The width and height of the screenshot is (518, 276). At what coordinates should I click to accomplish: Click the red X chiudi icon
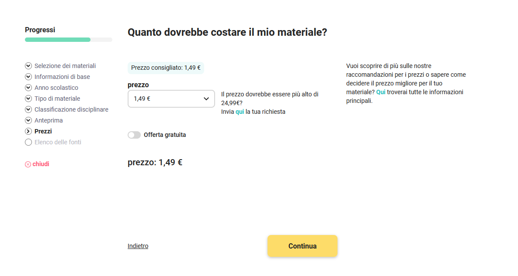[28, 164]
